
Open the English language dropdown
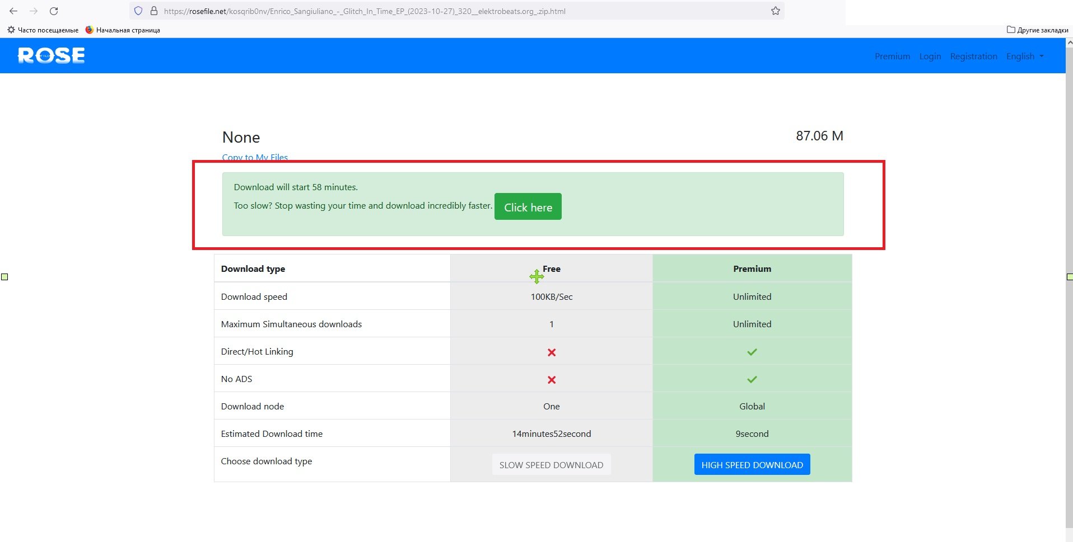(1024, 56)
